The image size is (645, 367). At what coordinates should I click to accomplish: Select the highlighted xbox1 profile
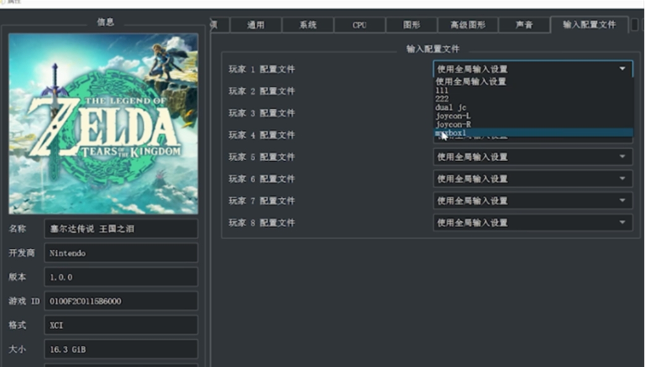(534, 132)
